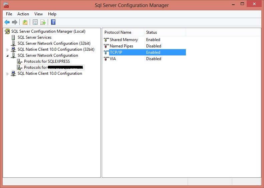
Task: Maximize the Configuration Manager window
Action: (x=242, y=4)
